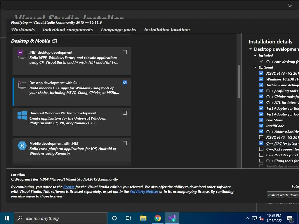Uncheck C++ MFC for latest component
This screenshot has width=299, height=224.
click(x=261, y=143)
